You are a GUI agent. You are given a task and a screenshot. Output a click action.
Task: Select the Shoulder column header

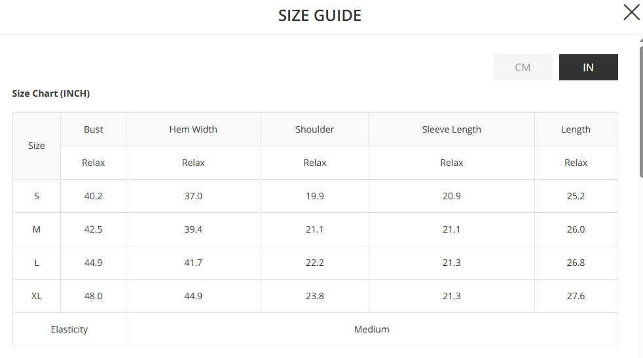coord(314,129)
